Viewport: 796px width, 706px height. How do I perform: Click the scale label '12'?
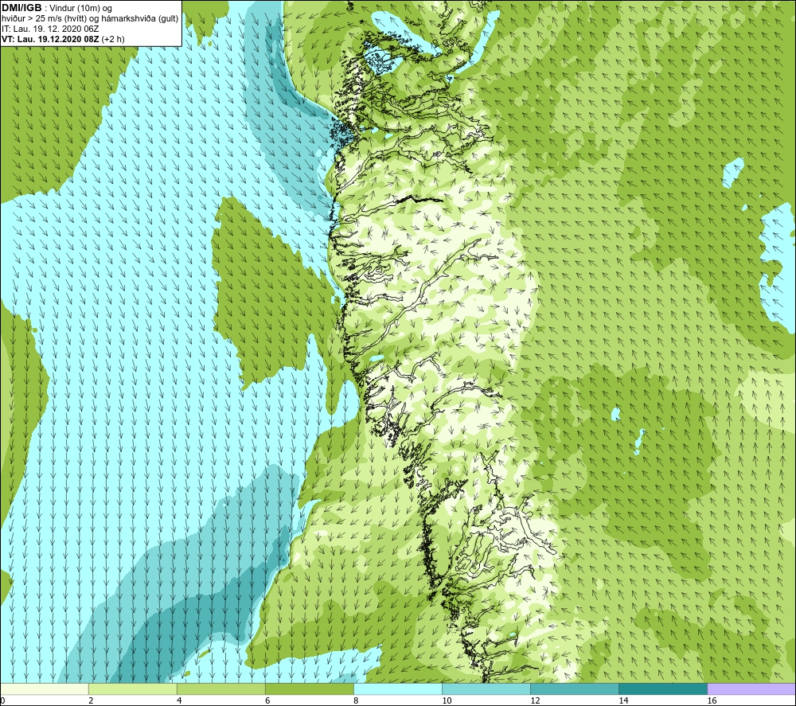[535, 700]
